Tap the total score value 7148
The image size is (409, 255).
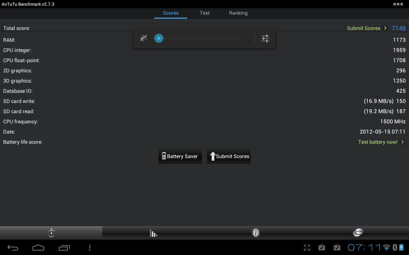[x=399, y=28]
